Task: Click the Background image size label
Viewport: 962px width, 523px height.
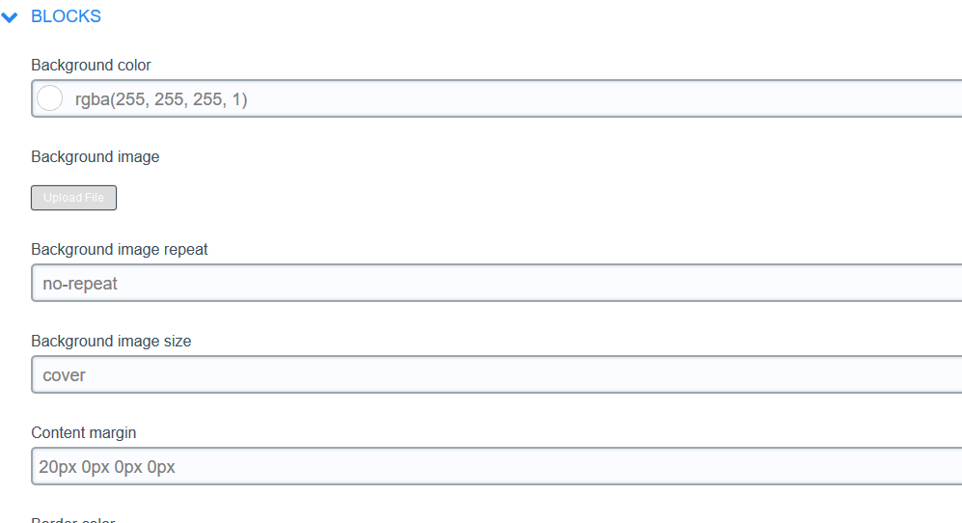Action: [x=111, y=341]
